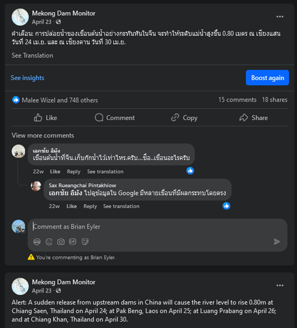Open the sticker picker in comment box
Image resolution: width=297 pixels, height=328 pixels.
[x=85, y=242]
